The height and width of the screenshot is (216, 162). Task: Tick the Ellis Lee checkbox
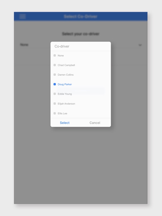[x=55, y=113]
